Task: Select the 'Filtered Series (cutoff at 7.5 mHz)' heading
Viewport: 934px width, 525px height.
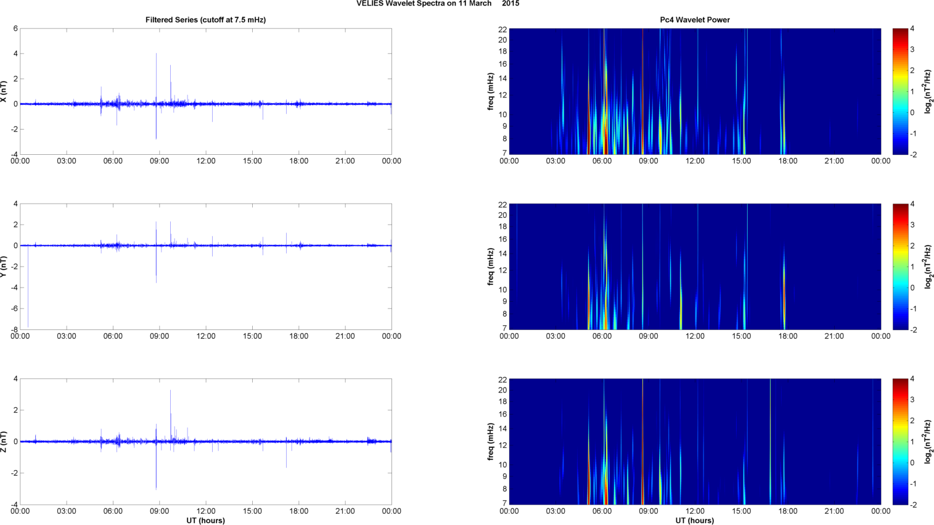Action: pyautogui.click(x=205, y=20)
